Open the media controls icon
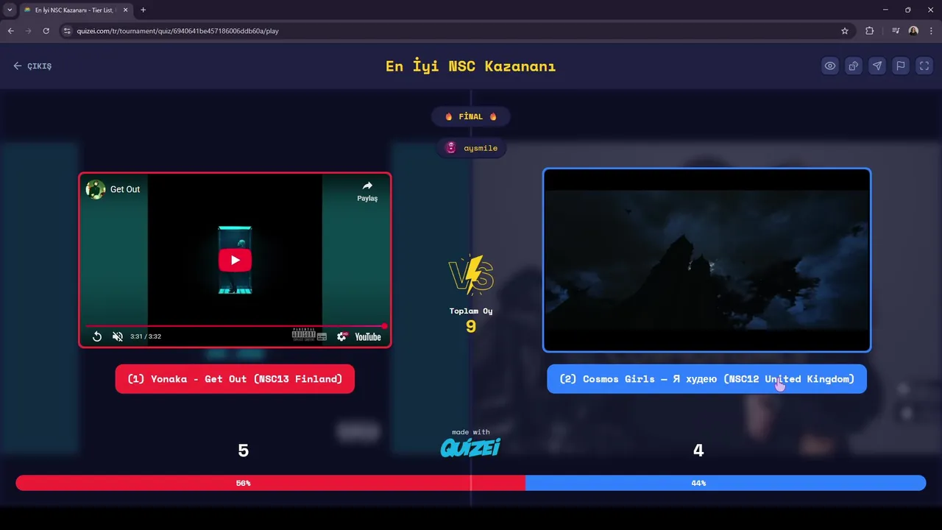942x530 pixels. [896, 31]
